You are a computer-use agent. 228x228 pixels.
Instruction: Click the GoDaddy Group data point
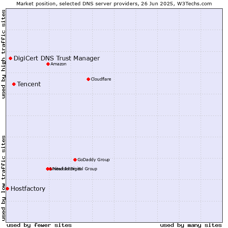[75, 160]
